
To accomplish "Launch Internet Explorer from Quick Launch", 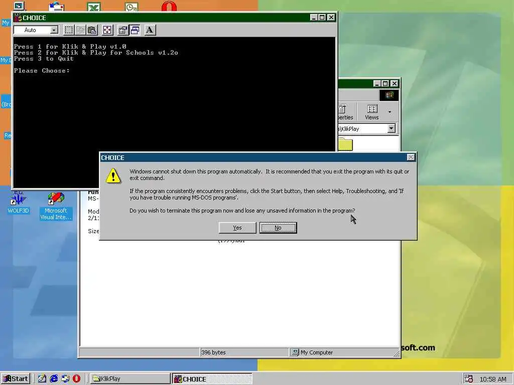I will [x=54, y=379].
